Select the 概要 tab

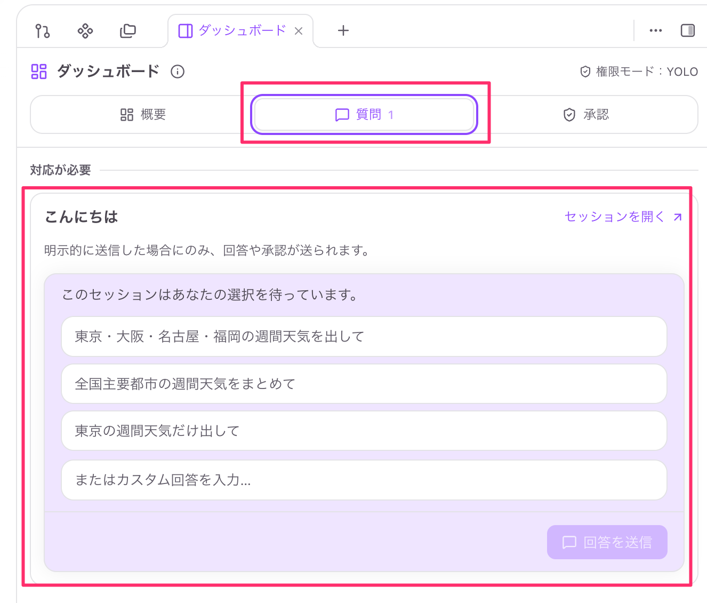click(143, 115)
